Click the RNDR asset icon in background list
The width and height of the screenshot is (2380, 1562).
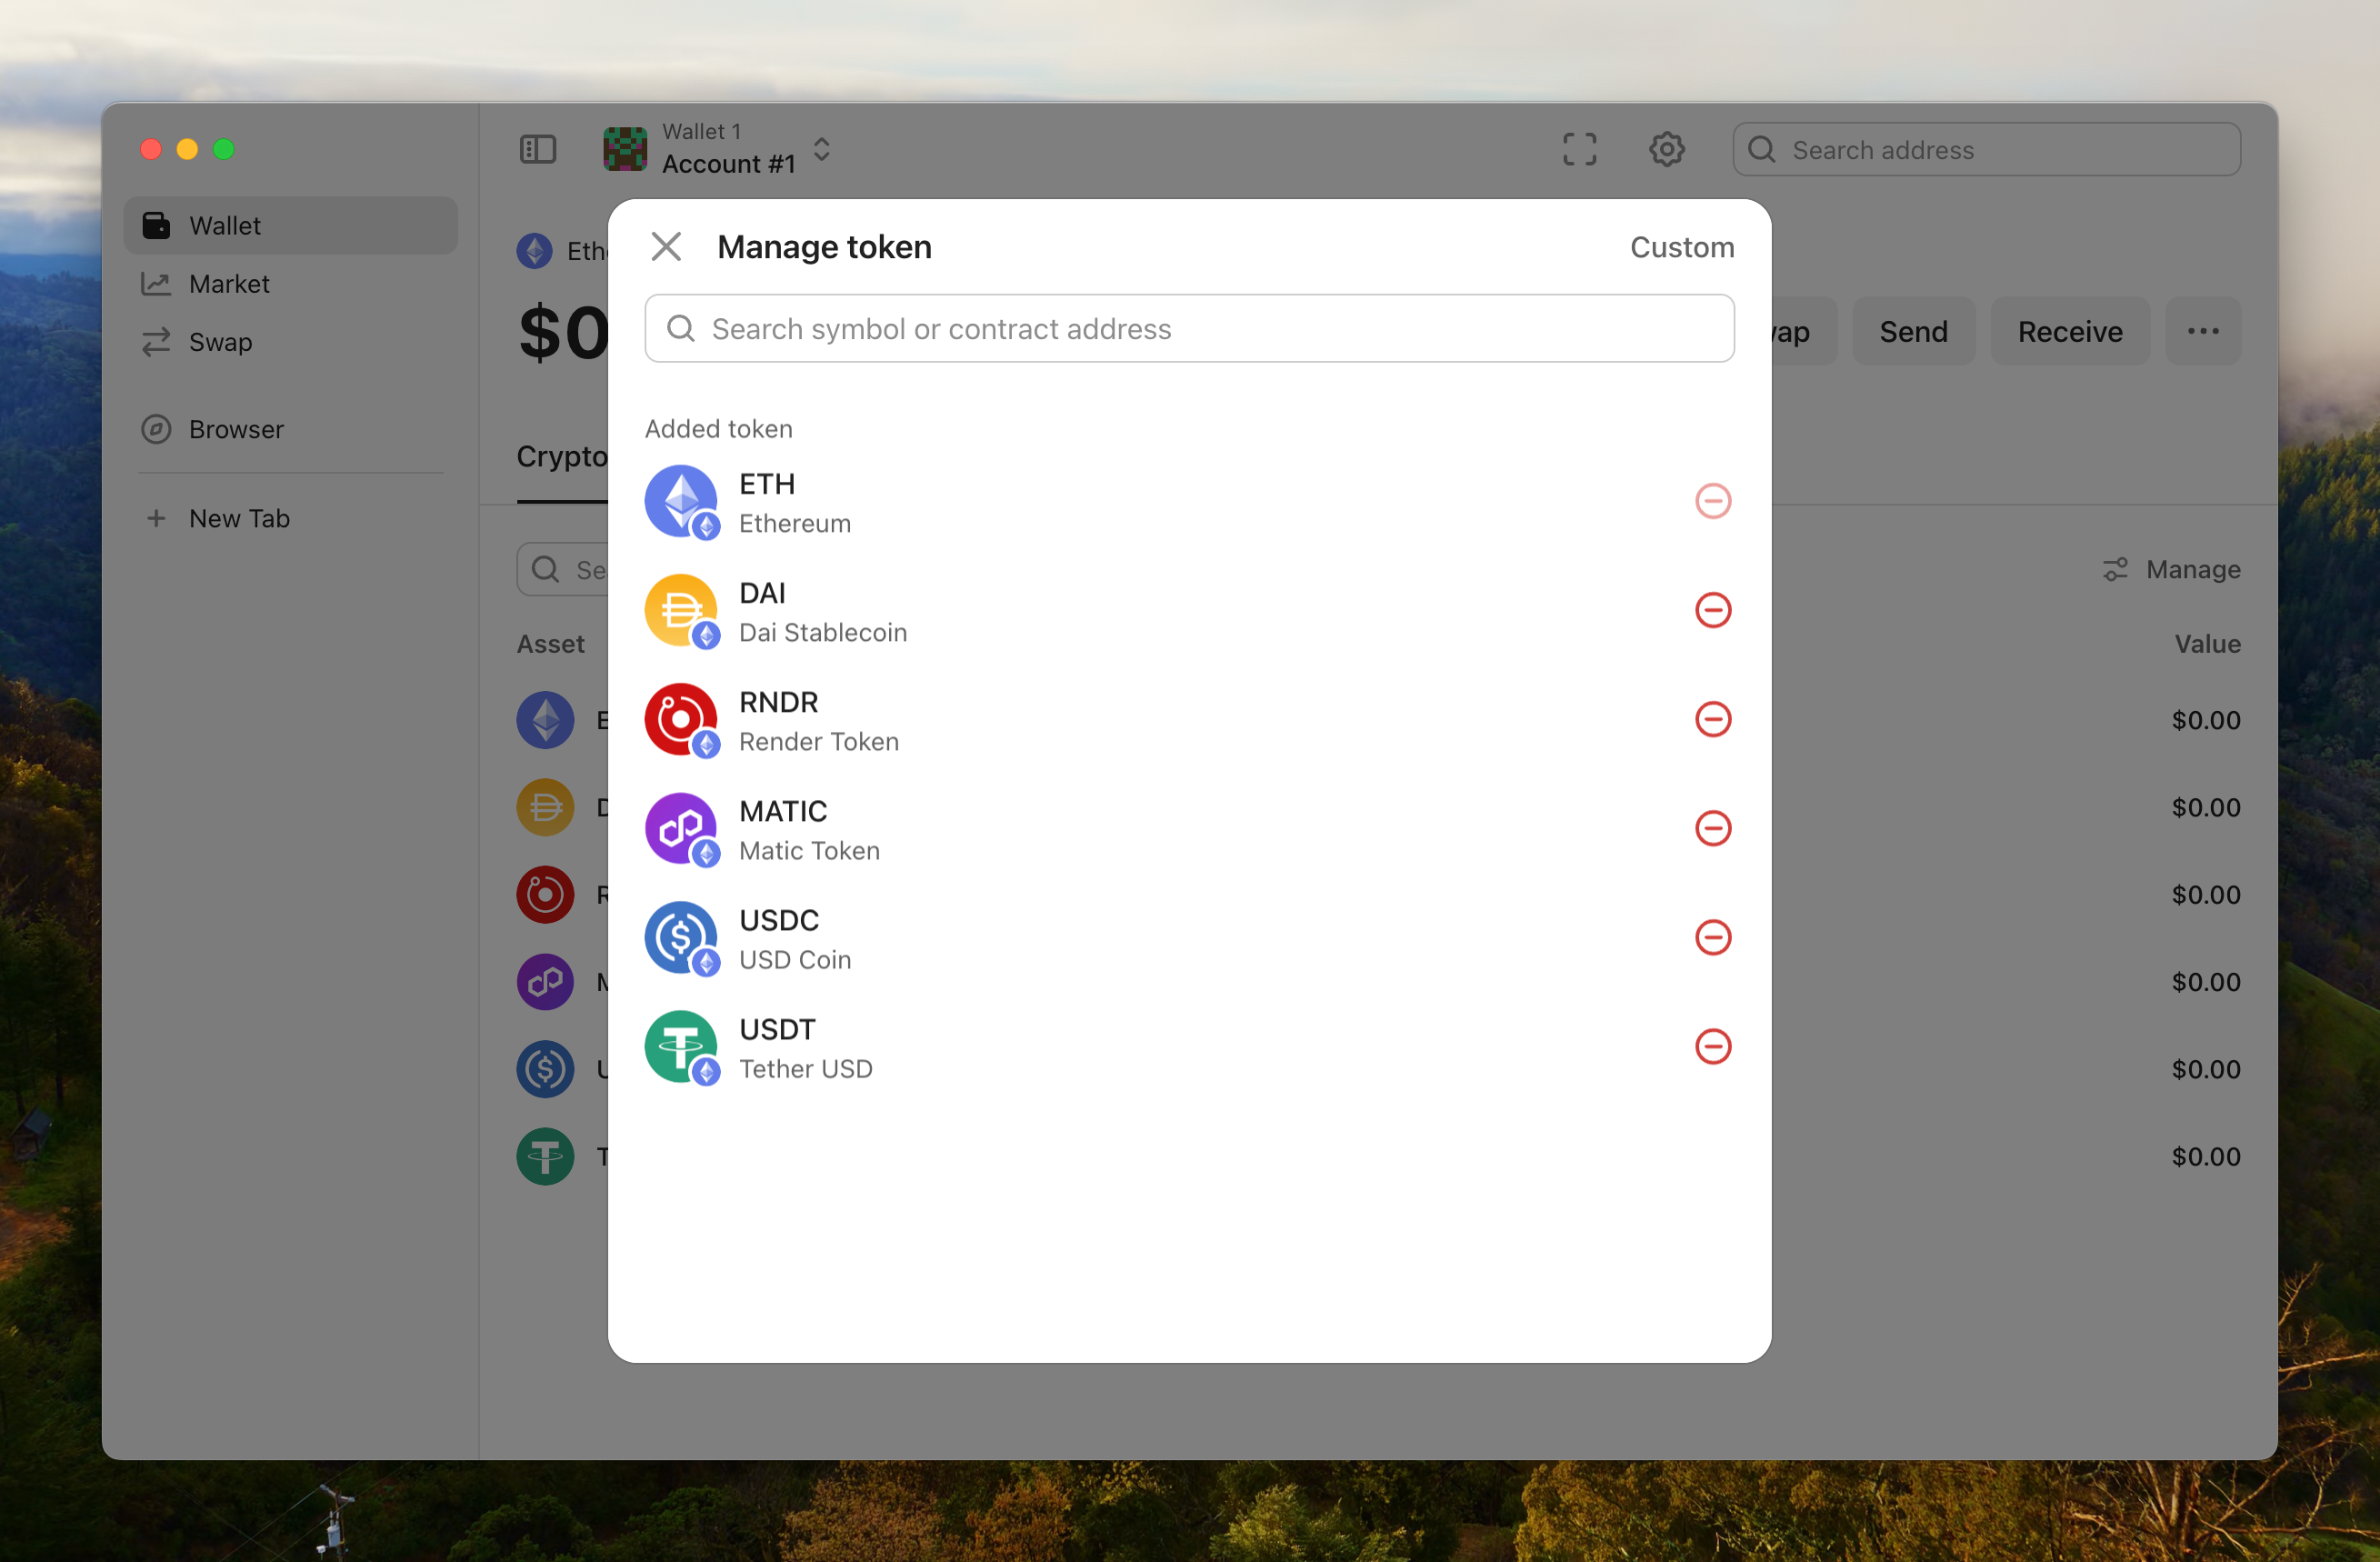point(546,894)
